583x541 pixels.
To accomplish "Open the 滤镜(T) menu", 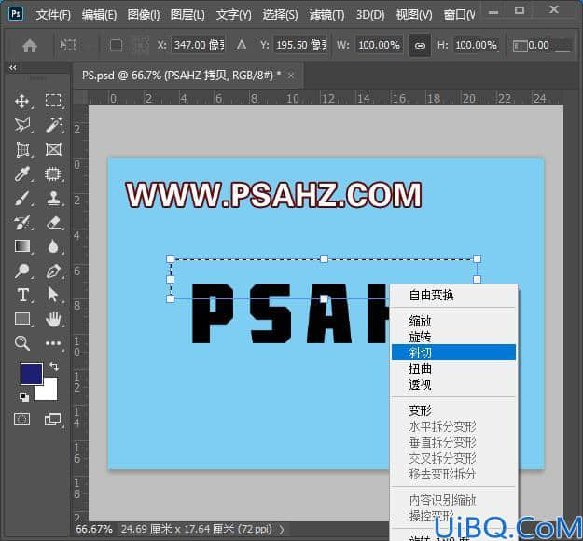I will pyautogui.click(x=326, y=15).
